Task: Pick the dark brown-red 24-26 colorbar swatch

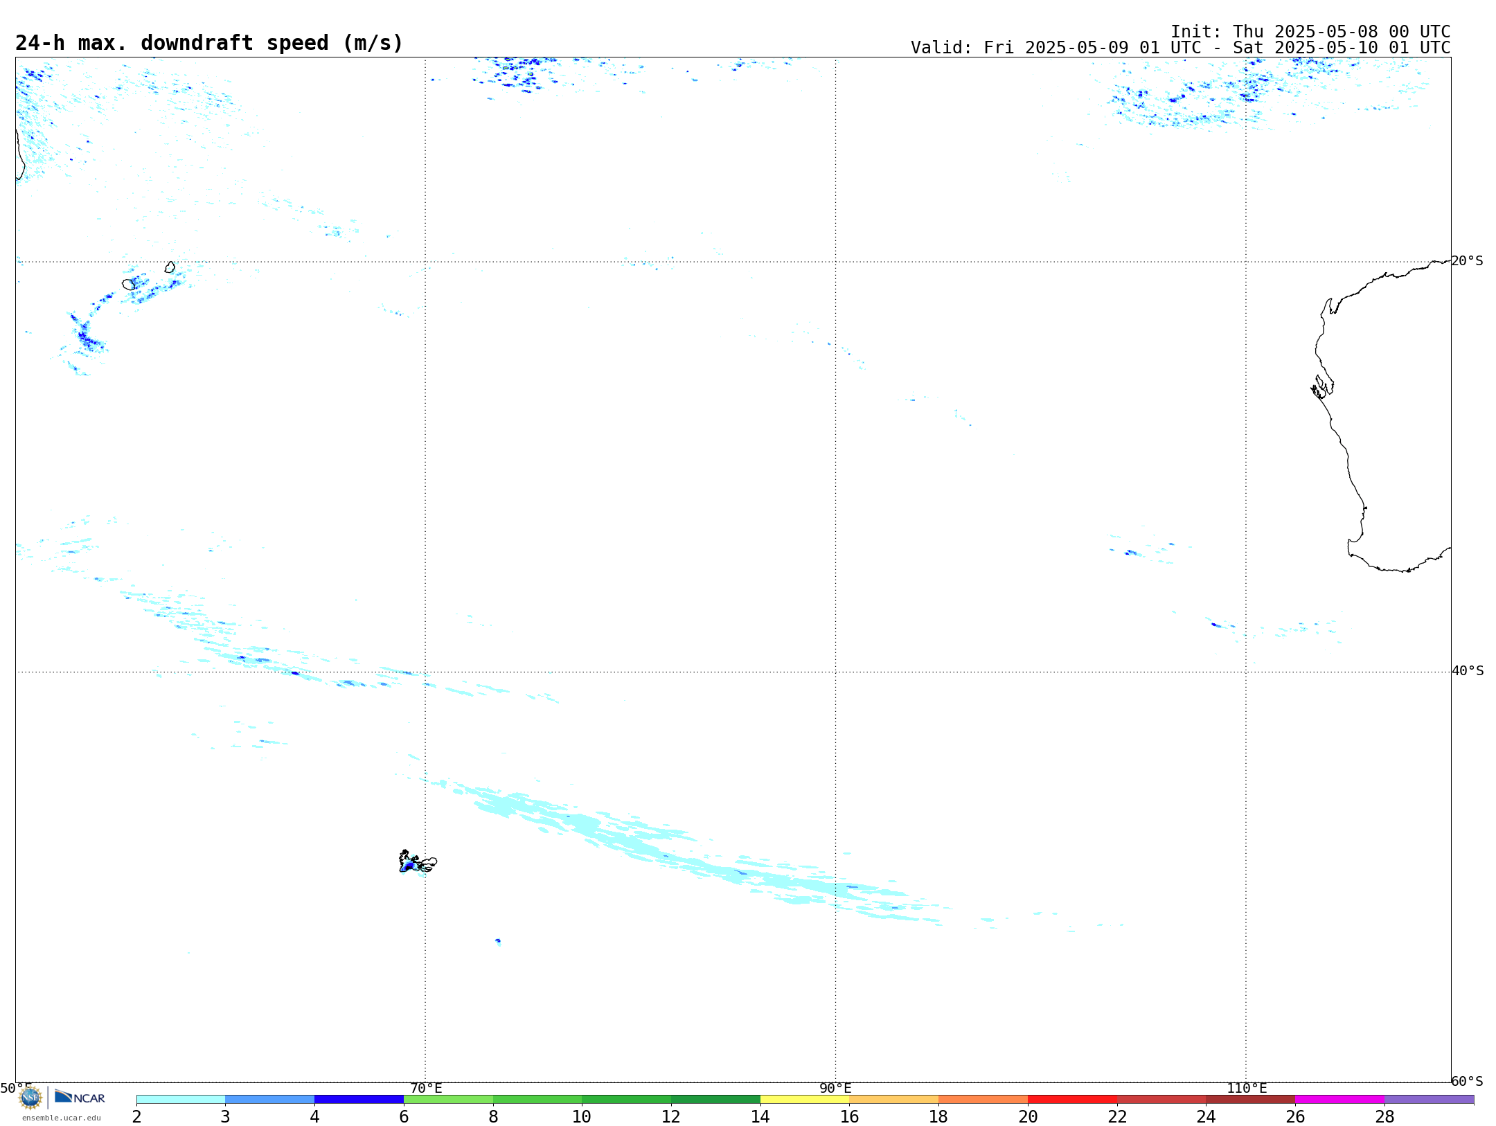Action: click(x=1251, y=1100)
